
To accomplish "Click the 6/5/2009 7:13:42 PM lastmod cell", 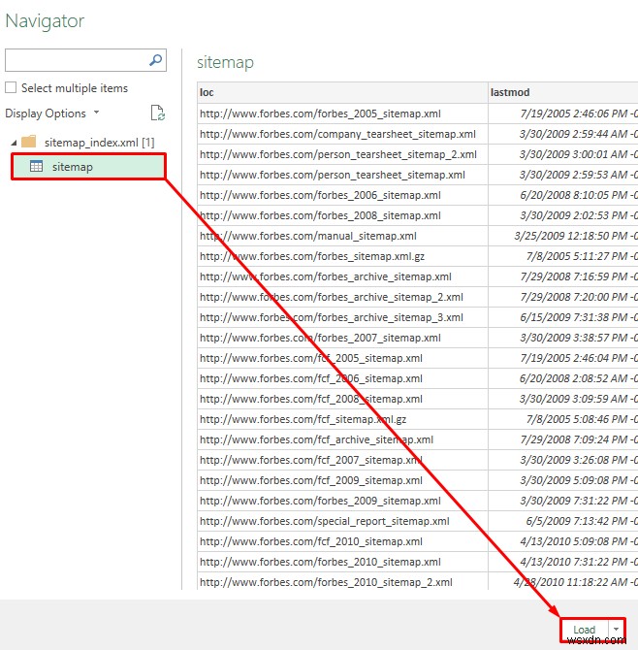I will [x=563, y=521].
